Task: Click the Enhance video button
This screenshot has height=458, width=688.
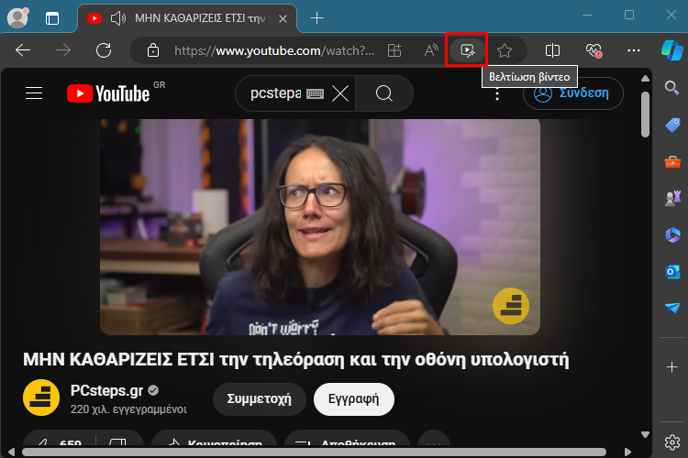Action: click(467, 50)
